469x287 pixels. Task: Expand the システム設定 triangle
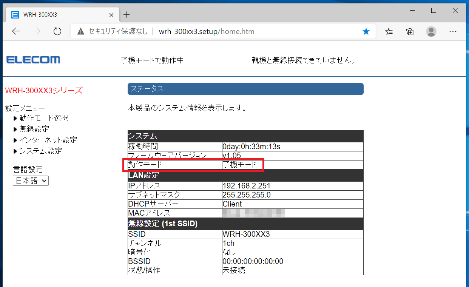point(15,151)
